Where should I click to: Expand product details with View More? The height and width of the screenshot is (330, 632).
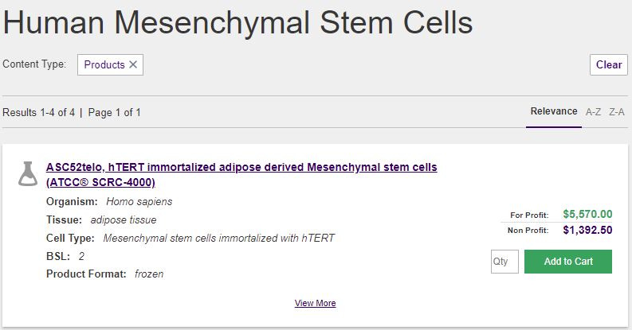click(x=315, y=303)
